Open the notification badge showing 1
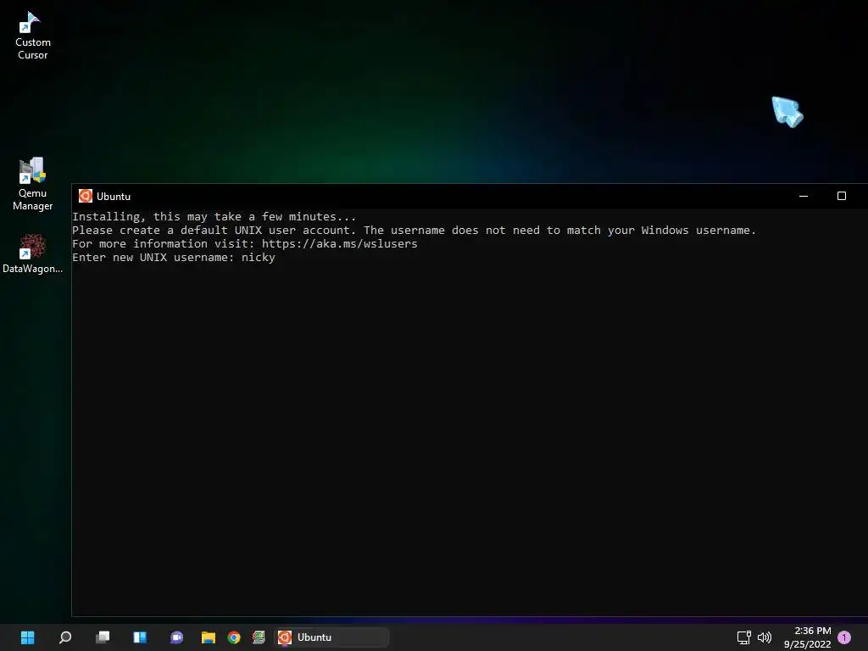The image size is (868, 651). pyautogui.click(x=844, y=637)
